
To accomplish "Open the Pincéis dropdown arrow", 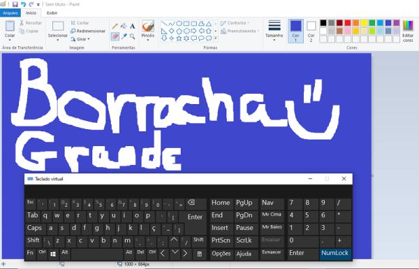I will point(148,40).
